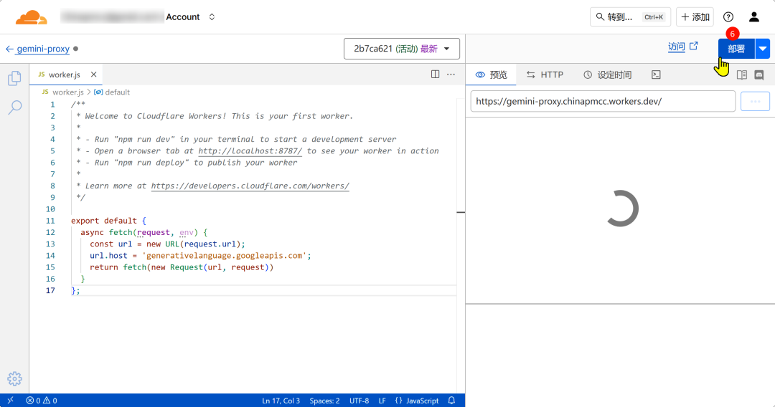The image size is (775, 407).
Task: Click the Discord chat icon
Action: tap(758, 75)
